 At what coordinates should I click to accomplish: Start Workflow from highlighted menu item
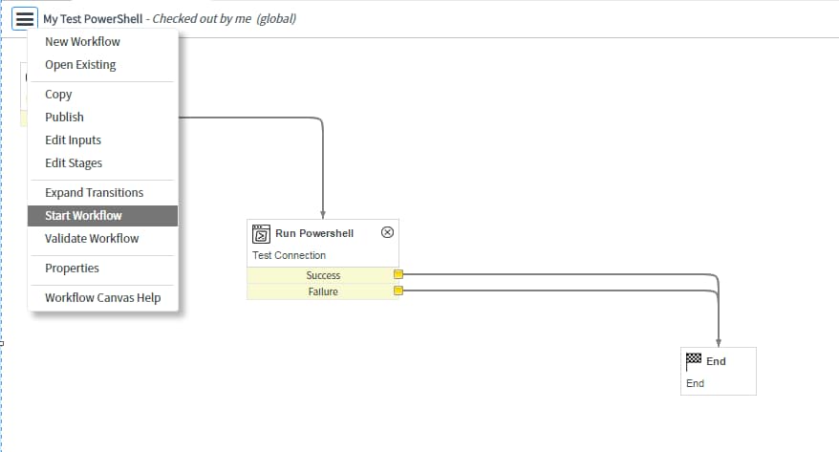click(x=102, y=216)
